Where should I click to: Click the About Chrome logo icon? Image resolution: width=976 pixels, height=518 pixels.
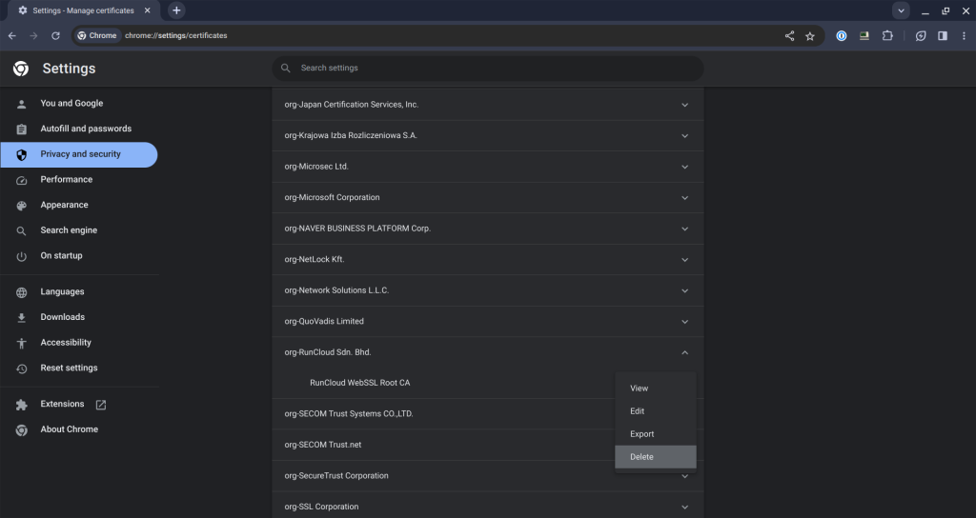[21, 430]
